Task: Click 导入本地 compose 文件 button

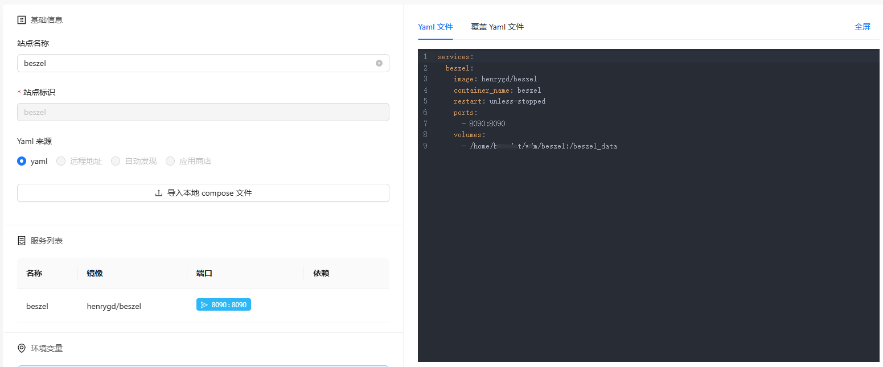Action: [x=203, y=193]
